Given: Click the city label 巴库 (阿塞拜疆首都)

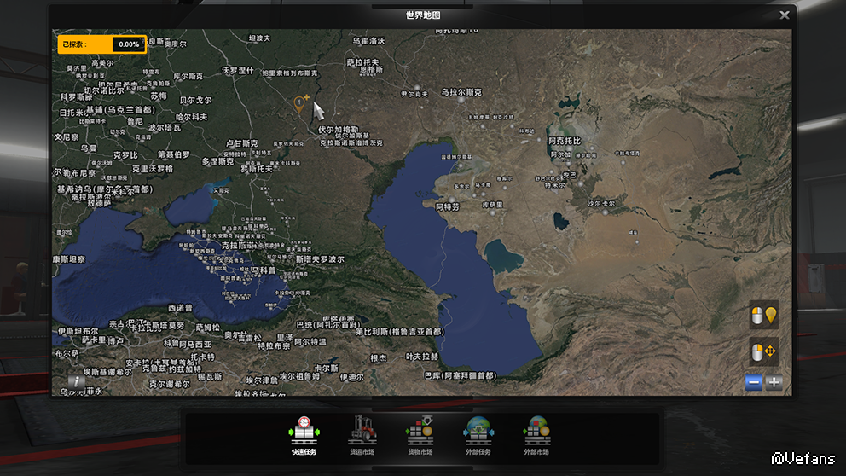Looking at the screenshot, I should [x=461, y=375].
